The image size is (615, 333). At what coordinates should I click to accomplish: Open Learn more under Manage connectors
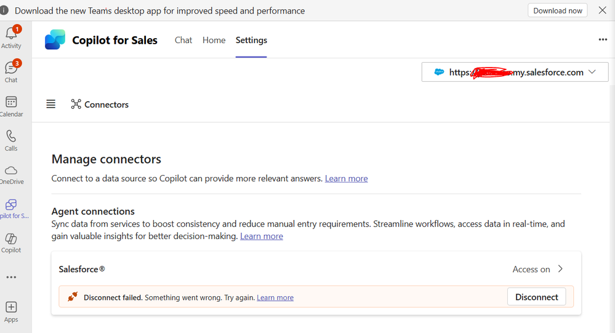(346, 179)
